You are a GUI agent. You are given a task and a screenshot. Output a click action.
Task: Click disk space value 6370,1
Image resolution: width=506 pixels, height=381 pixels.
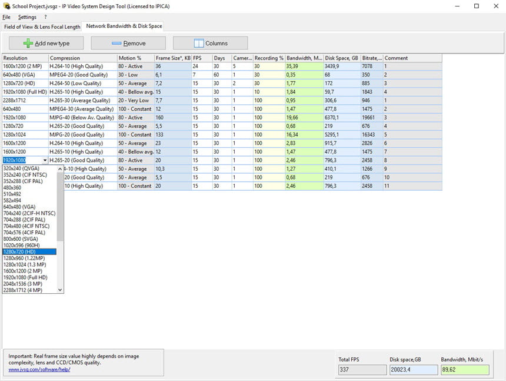tap(342, 118)
